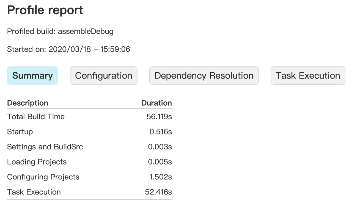Click the Started on timestamp line

click(68, 49)
